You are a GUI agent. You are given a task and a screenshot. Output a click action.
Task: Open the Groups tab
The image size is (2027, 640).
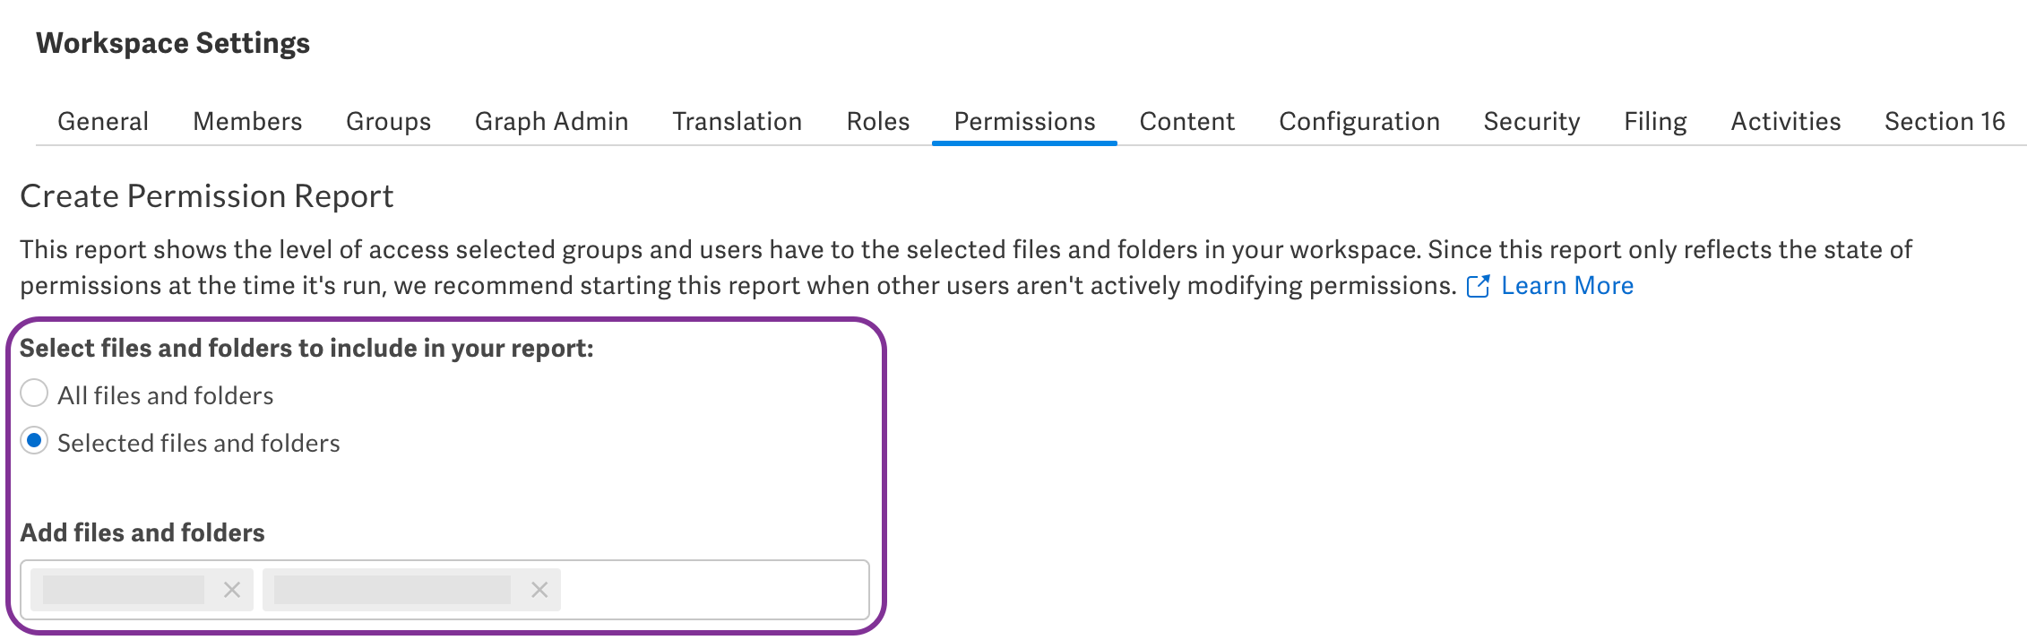[388, 121]
